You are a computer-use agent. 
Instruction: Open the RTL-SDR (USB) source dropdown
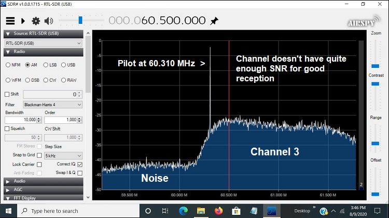point(43,43)
